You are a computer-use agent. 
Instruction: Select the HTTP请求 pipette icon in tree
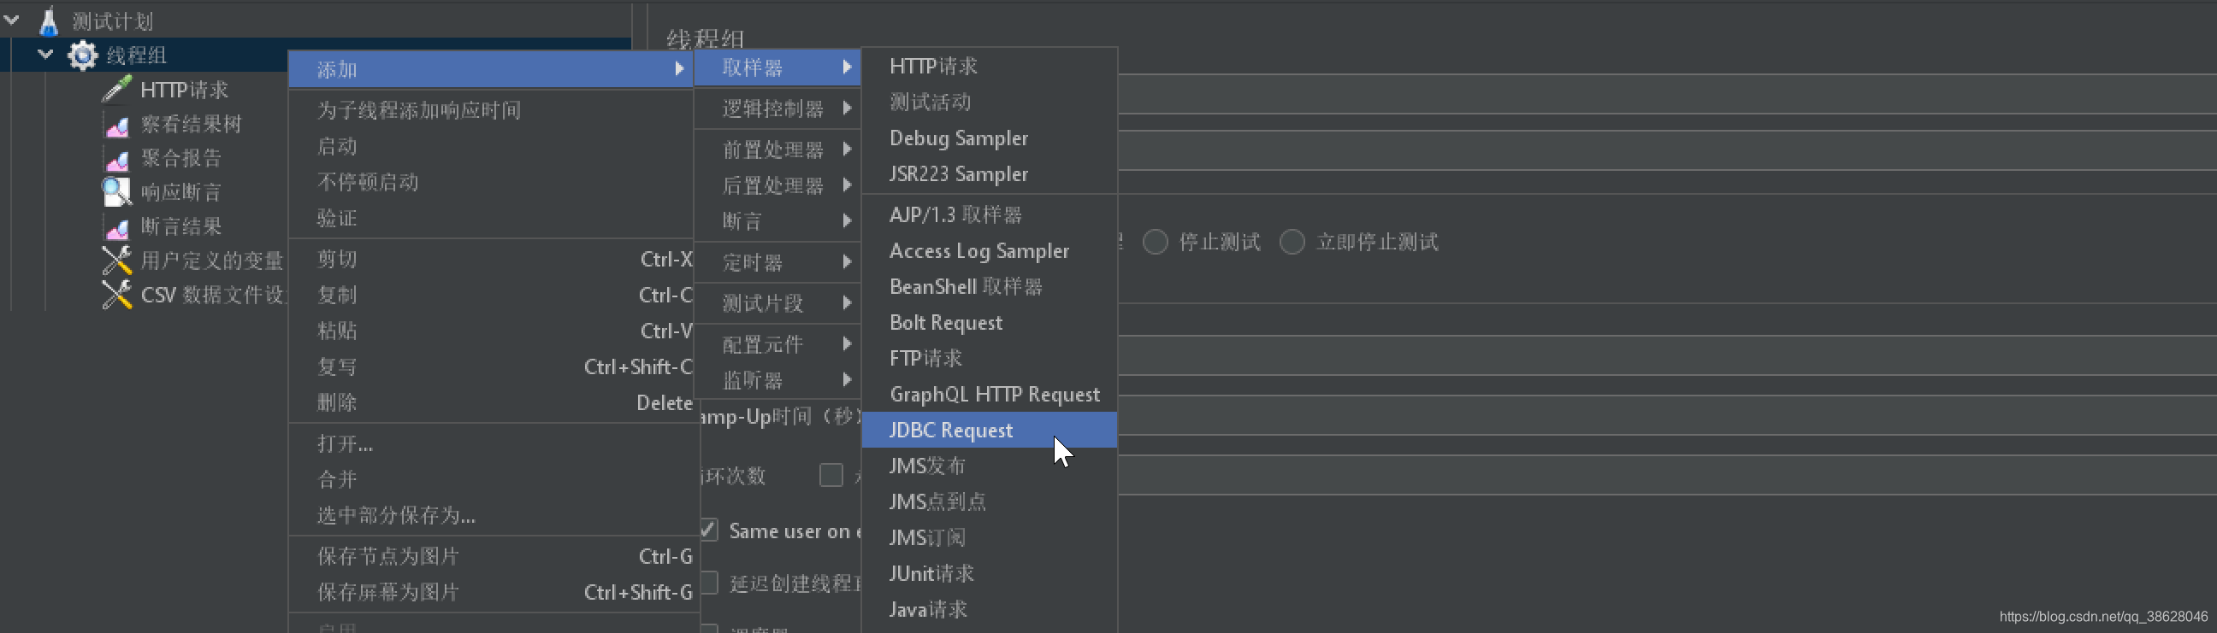[117, 89]
